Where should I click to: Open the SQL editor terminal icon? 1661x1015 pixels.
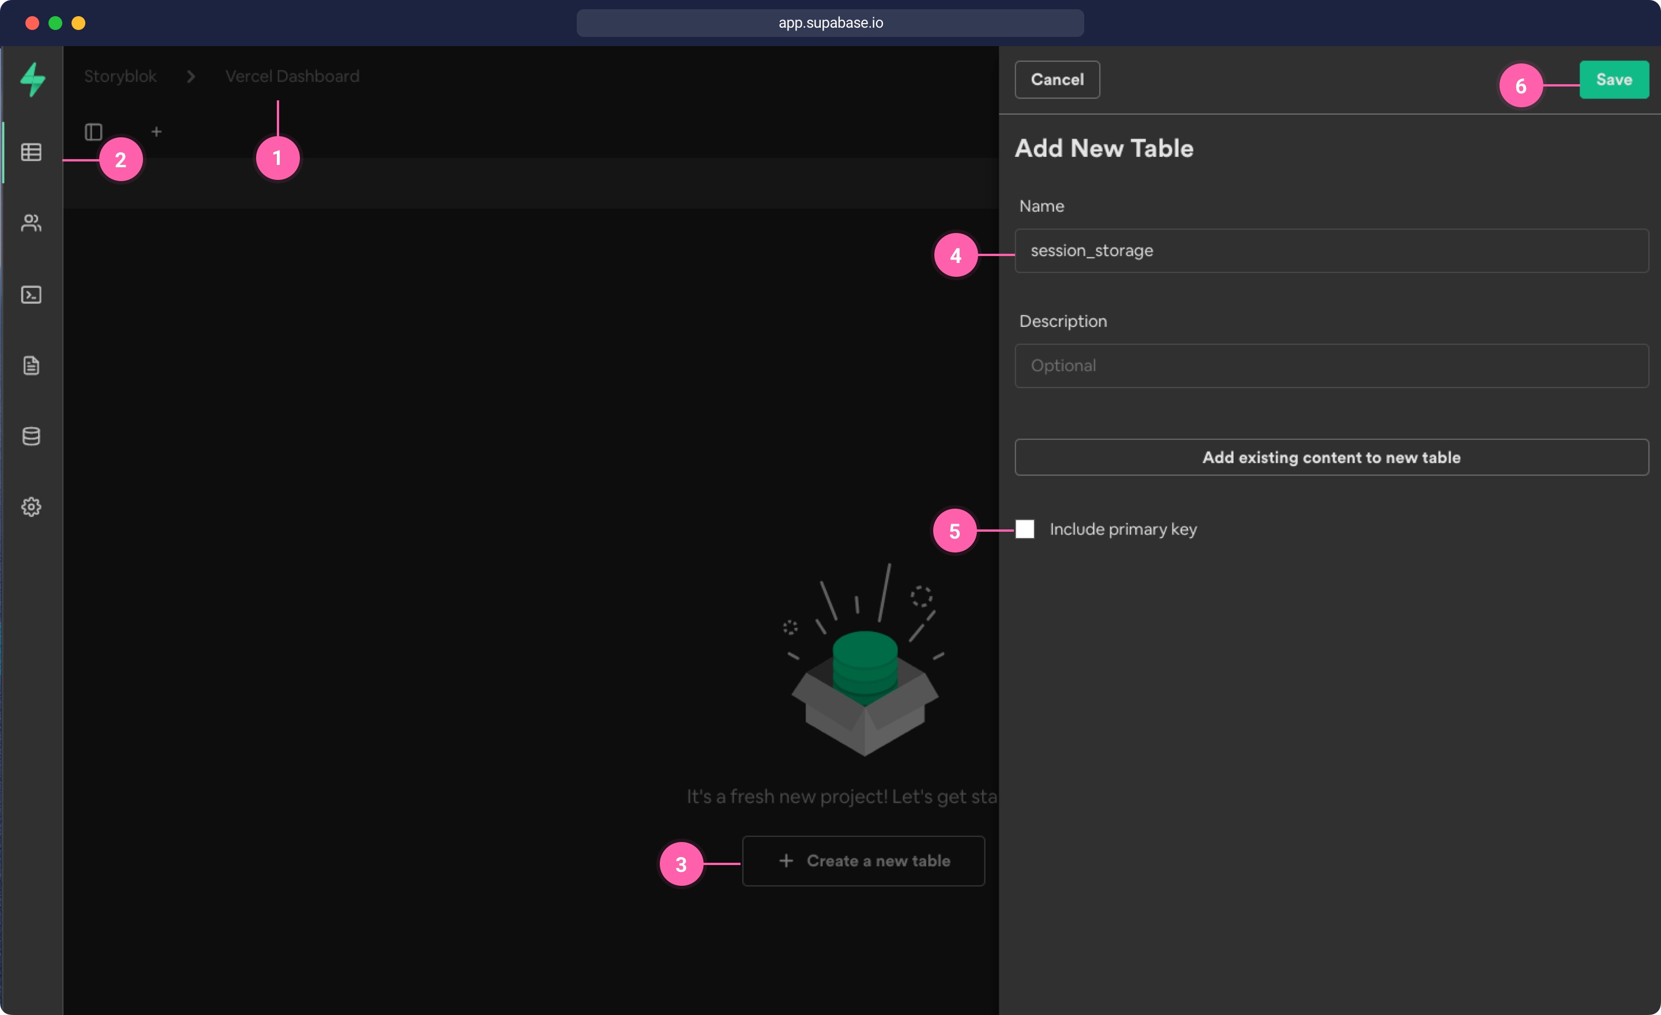pyautogui.click(x=31, y=295)
